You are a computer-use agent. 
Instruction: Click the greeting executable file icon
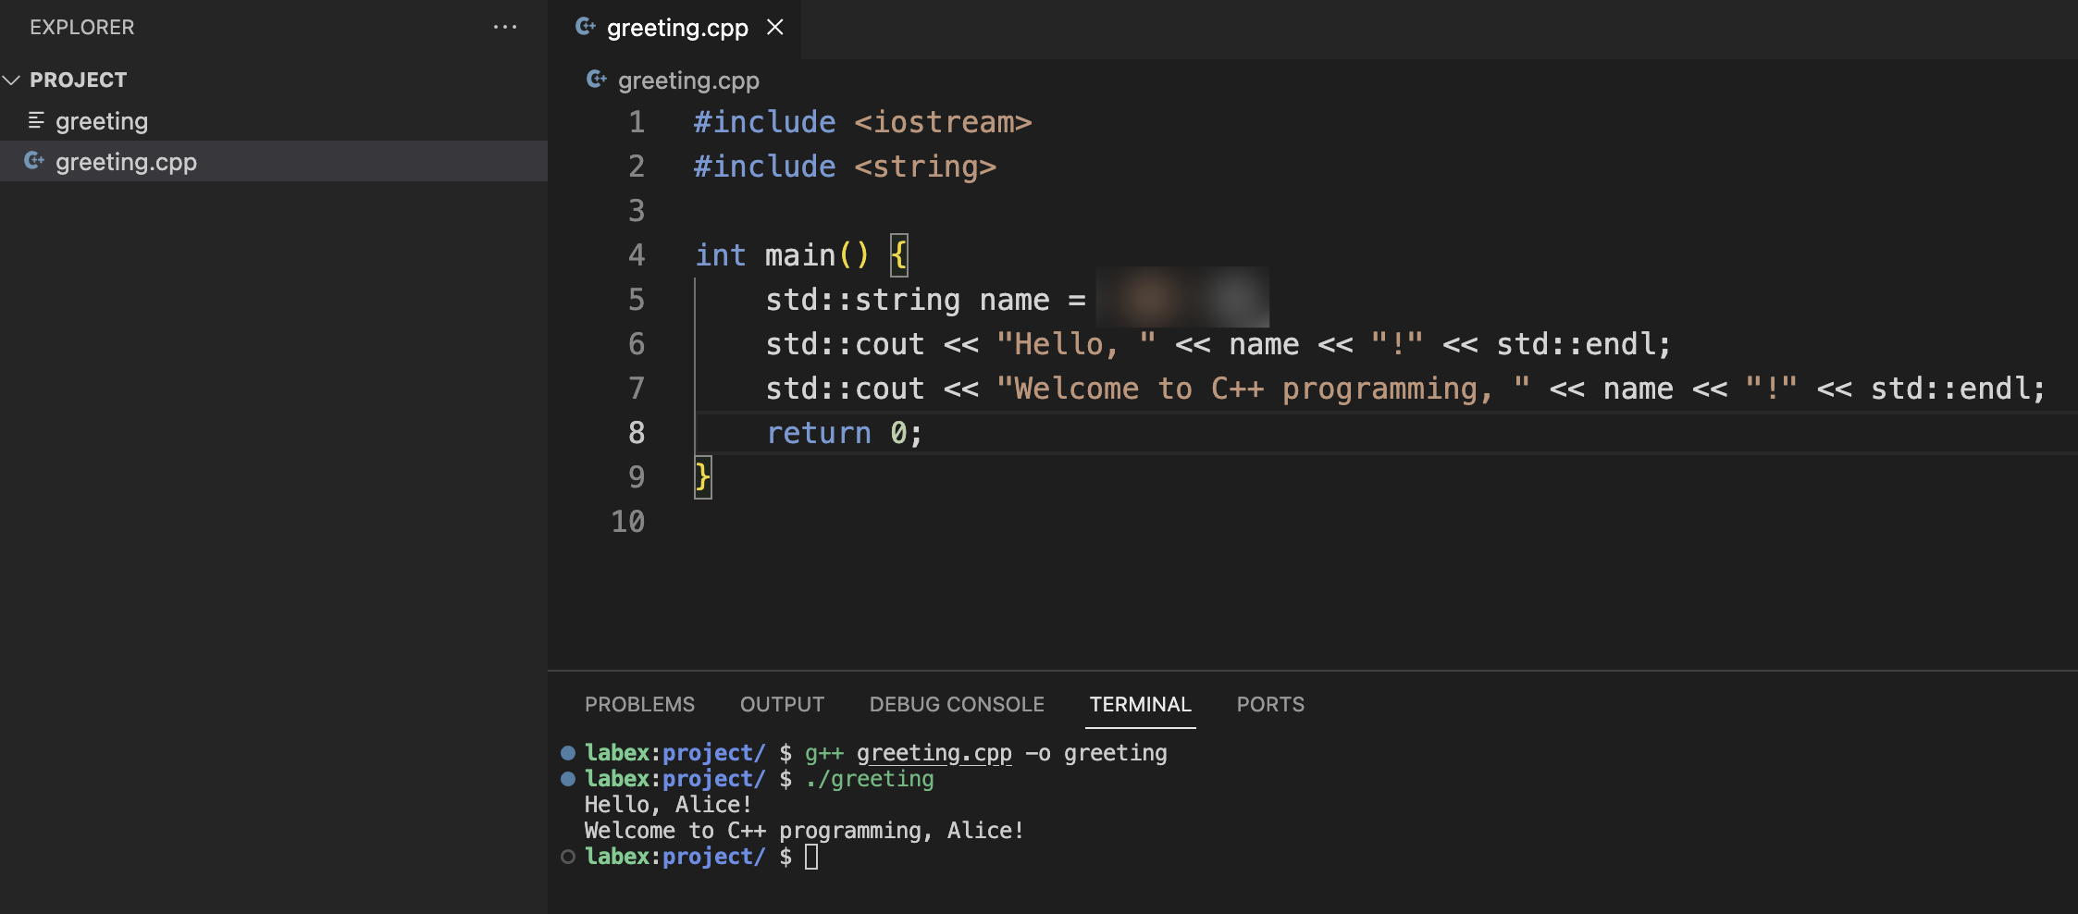click(36, 120)
